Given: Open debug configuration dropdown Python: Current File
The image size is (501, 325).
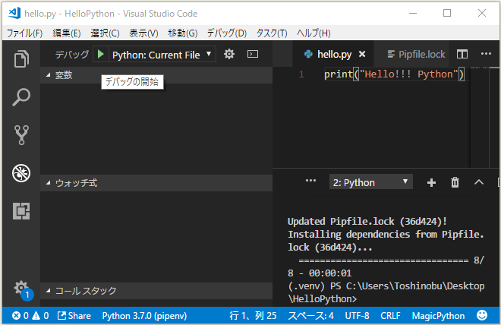Looking at the screenshot, I should [162, 55].
